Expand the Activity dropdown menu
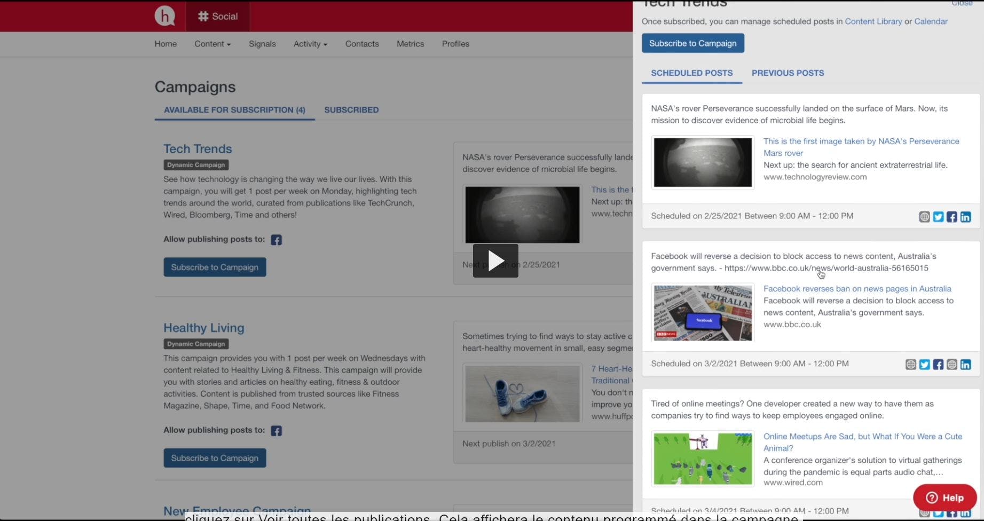This screenshot has width=984, height=521. [x=310, y=44]
